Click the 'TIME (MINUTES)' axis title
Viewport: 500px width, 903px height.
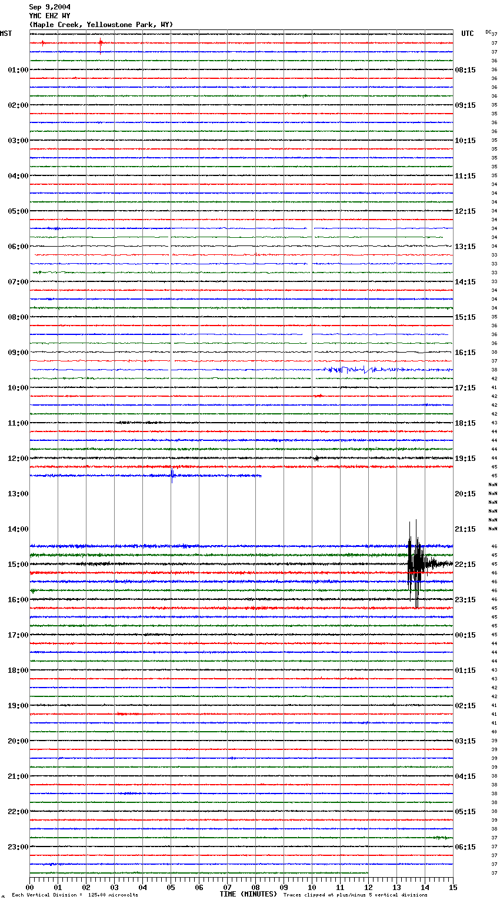(x=248, y=894)
